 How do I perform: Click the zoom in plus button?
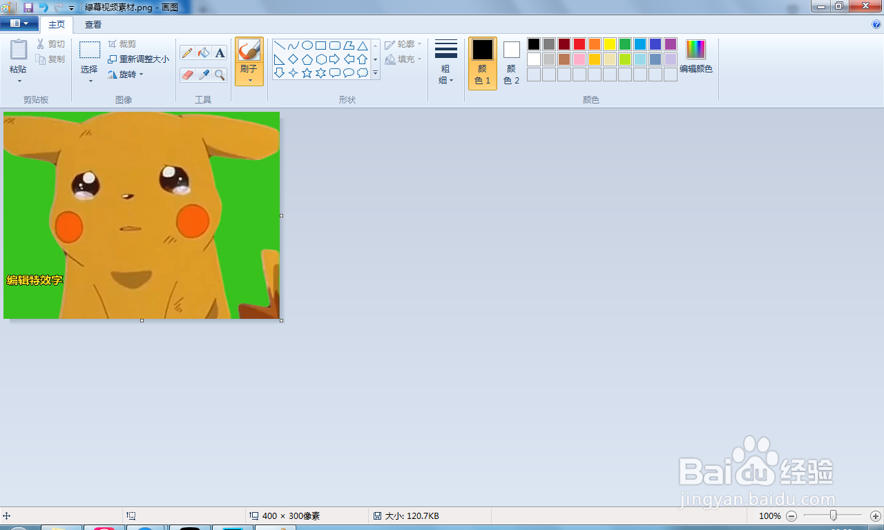[x=876, y=516]
